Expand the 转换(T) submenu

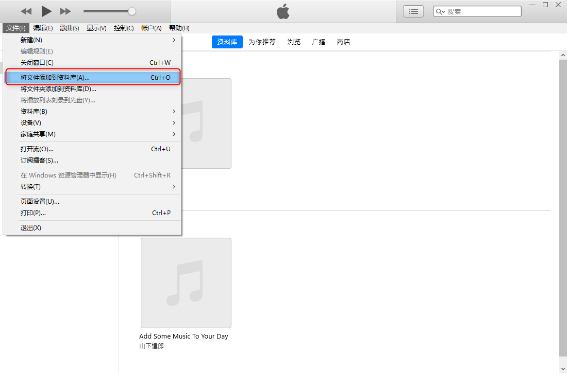[x=92, y=187]
